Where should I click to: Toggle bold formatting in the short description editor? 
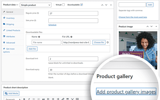(24, 99)
